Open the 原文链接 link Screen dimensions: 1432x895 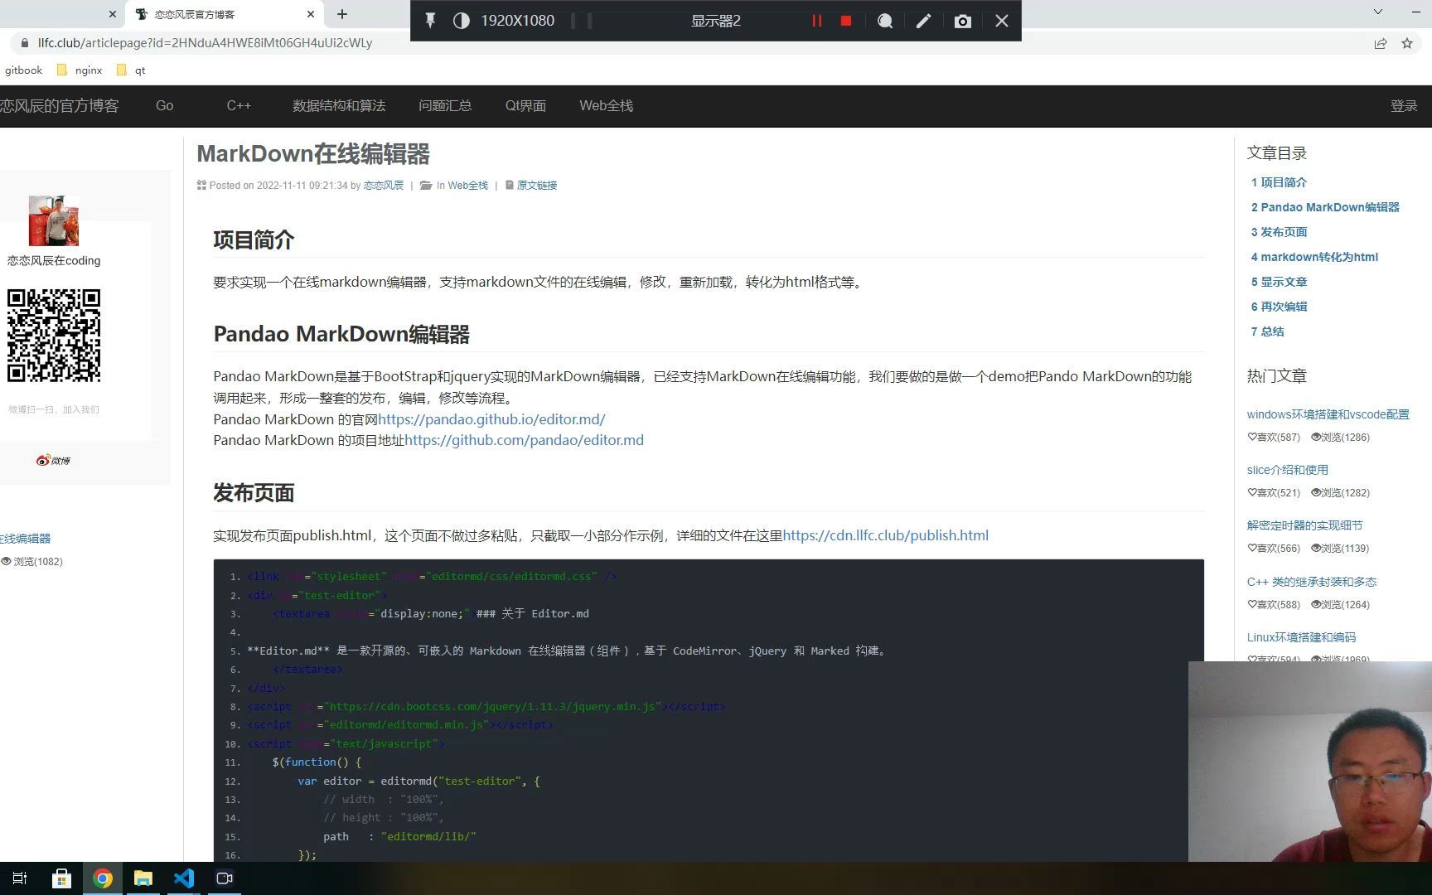(537, 186)
